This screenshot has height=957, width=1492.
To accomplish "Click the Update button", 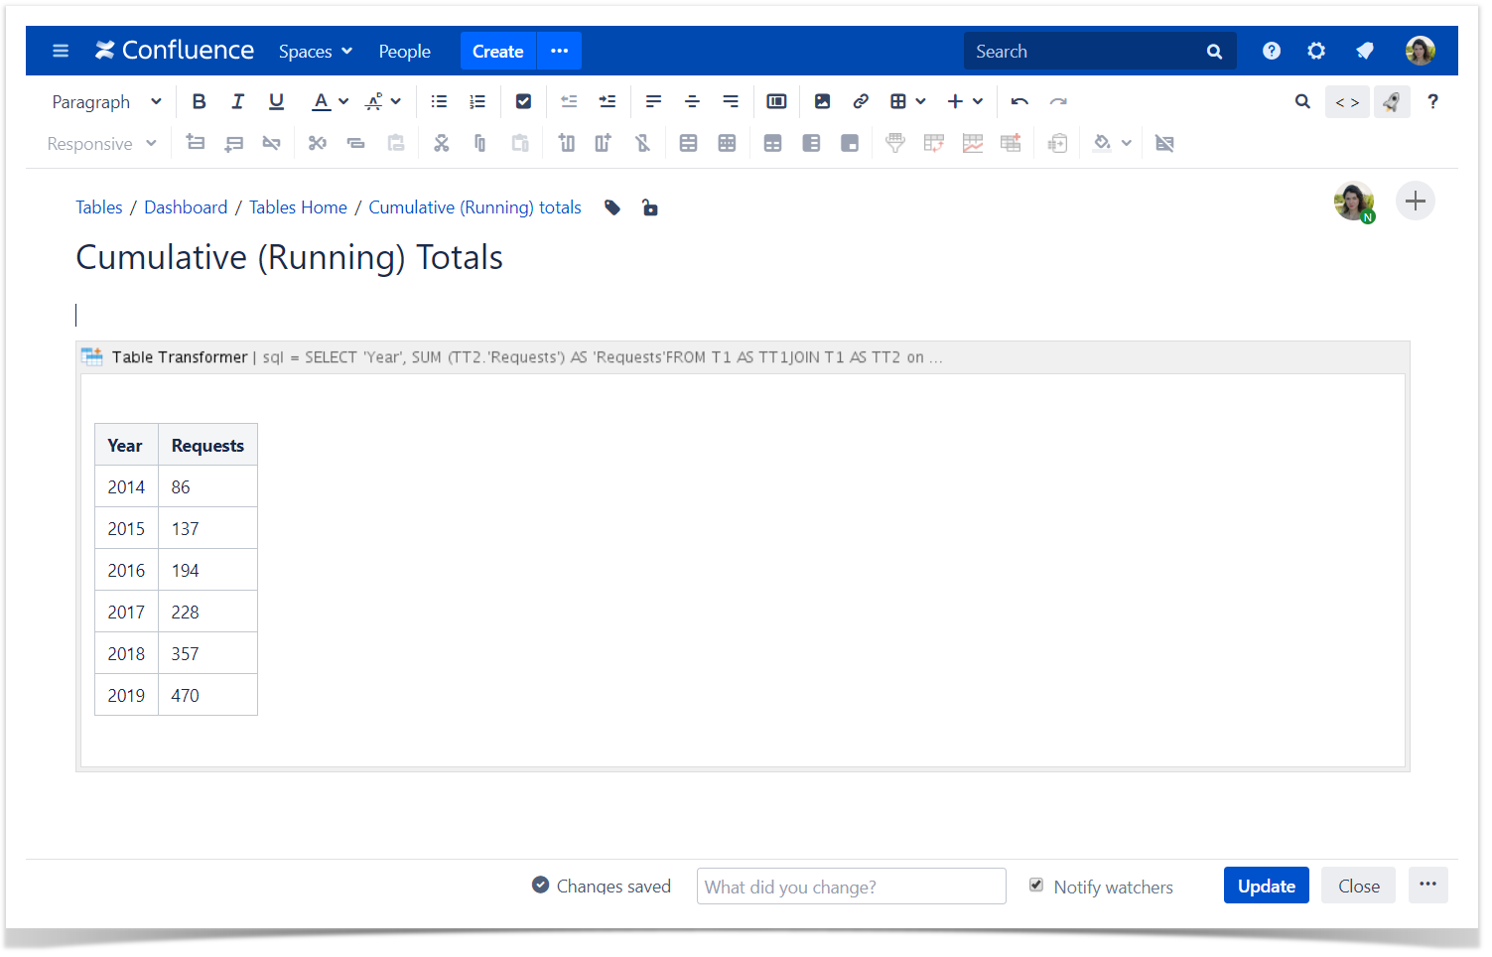I will click(x=1266, y=886).
